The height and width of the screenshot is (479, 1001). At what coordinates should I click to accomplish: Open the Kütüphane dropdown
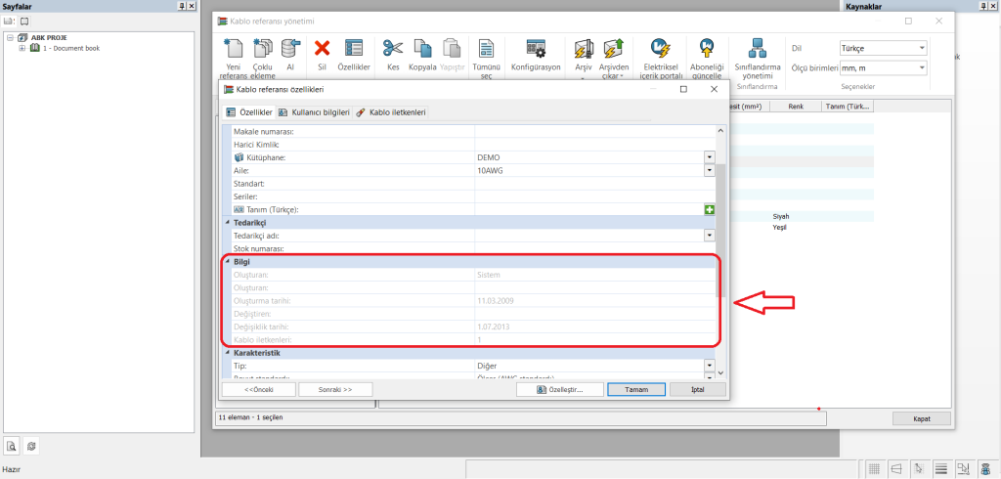tap(709, 157)
